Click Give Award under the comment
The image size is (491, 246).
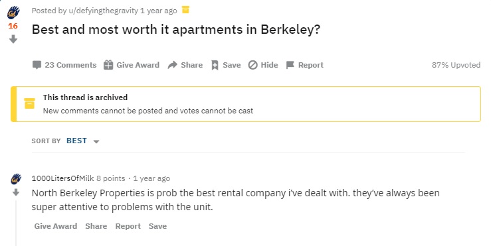click(56, 226)
